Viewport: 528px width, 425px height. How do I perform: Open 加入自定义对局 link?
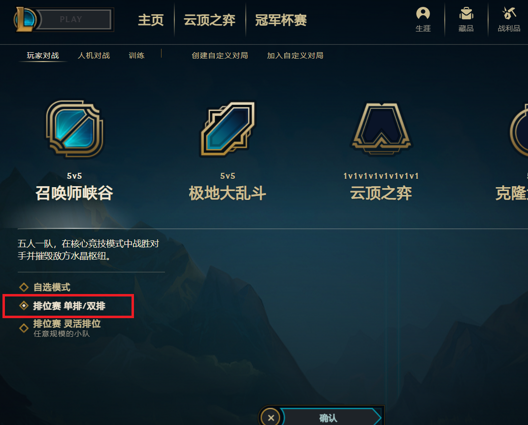click(x=295, y=56)
